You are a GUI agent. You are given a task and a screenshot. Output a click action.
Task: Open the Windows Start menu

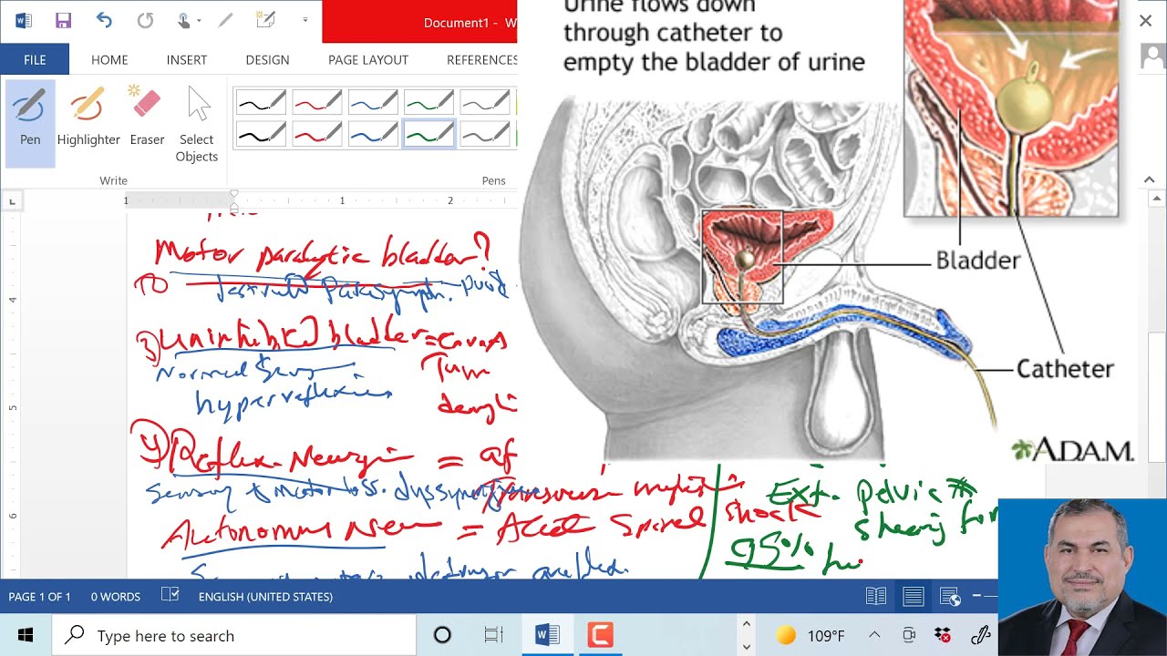[25, 635]
